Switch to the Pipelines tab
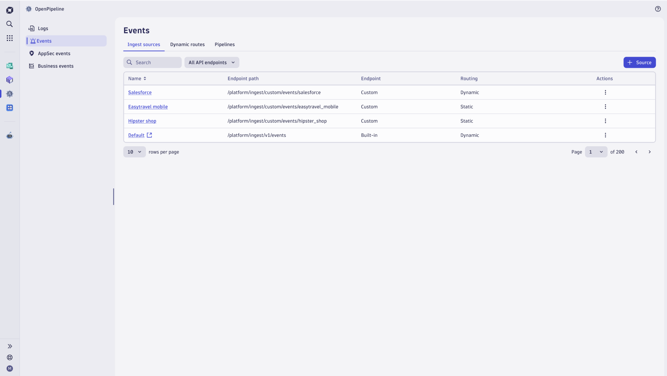The width and height of the screenshot is (667, 376). (224, 44)
